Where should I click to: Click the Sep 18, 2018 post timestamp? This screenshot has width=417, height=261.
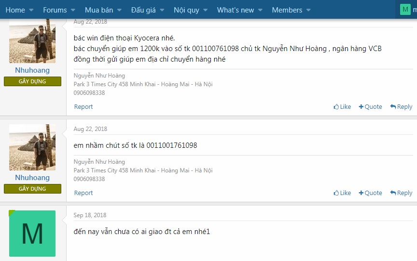(90, 215)
